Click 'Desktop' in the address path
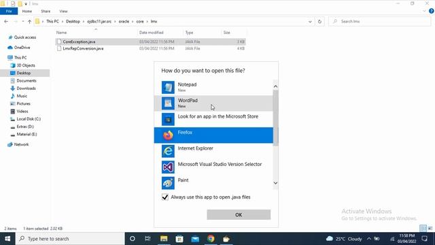 [73, 21]
